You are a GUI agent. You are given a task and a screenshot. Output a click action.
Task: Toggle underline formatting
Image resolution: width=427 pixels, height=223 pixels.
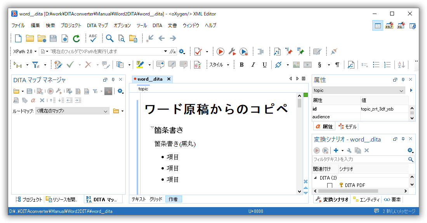click(264, 65)
